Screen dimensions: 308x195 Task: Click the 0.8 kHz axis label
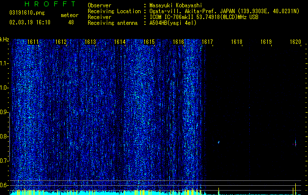(x=4, y=136)
